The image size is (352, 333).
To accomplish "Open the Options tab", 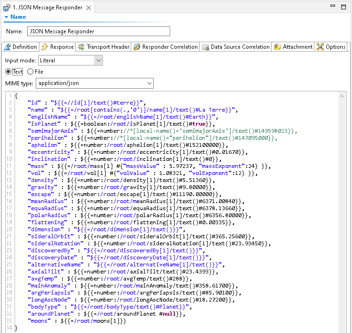I will (x=331, y=47).
